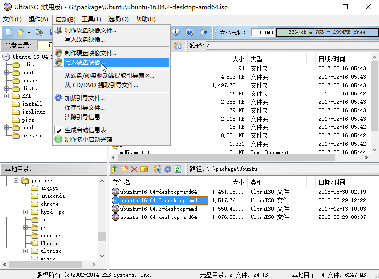Viewport: 379px width, 279px height.
Task: Expand the pool folder in disc tree
Action: [6, 128]
